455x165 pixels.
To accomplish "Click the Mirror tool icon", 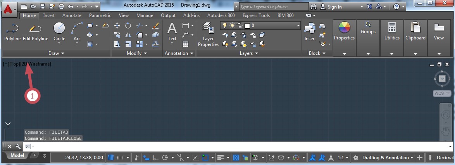I will (128, 35).
